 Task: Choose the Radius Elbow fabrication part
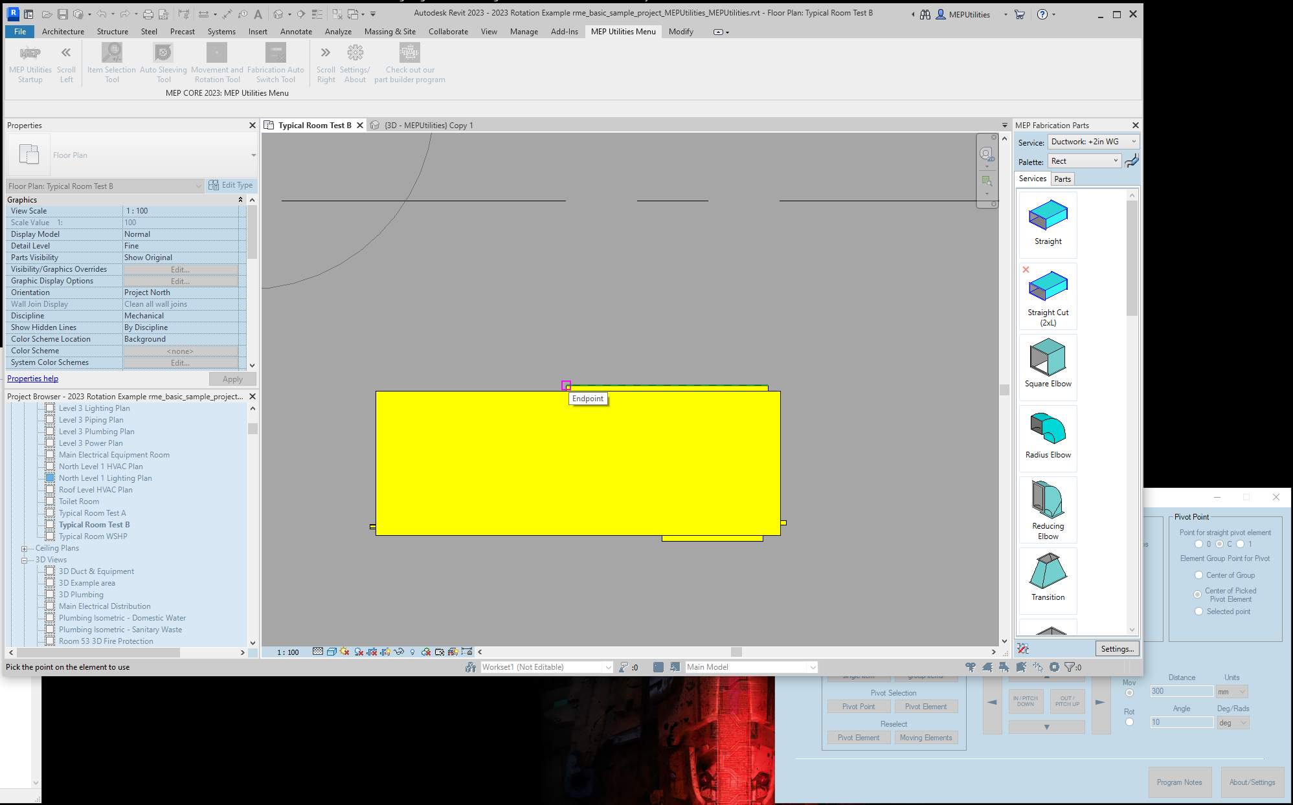[1048, 430]
